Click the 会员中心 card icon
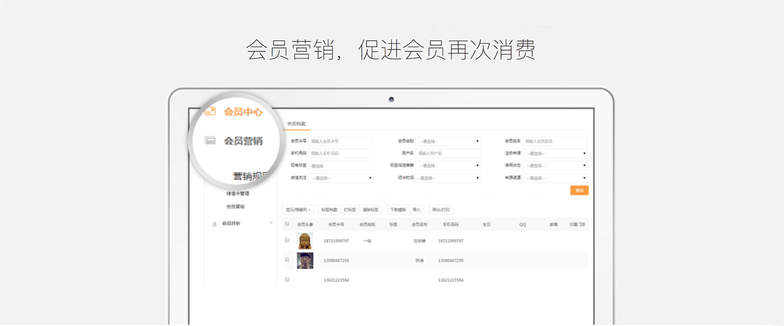 (210, 111)
